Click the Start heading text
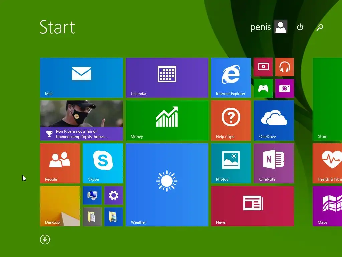The image size is (342, 257). tap(57, 27)
